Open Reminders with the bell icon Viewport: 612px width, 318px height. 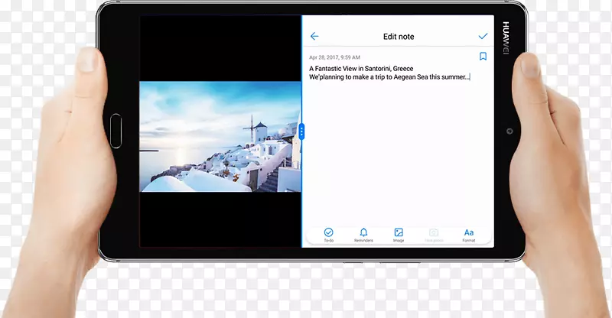[x=363, y=233]
